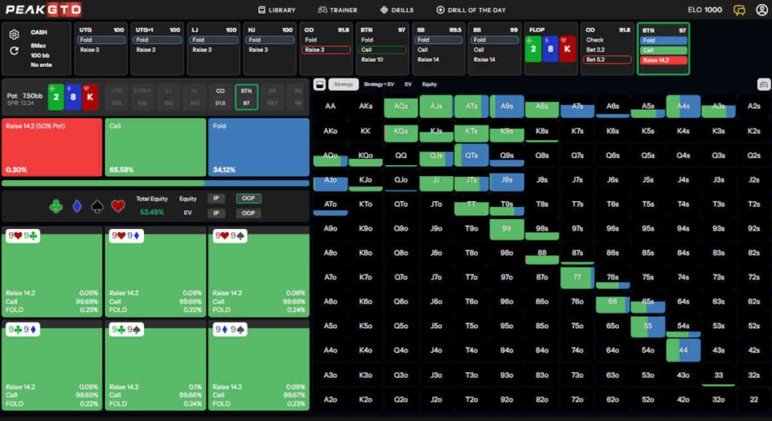
Task: Select the blue Fold action box
Action: click(259, 147)
